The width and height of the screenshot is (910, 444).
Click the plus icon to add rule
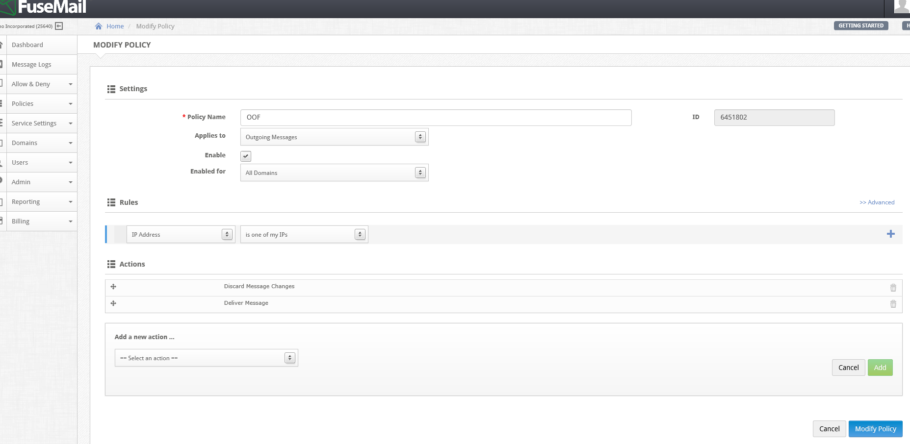[x=890, y=234]
